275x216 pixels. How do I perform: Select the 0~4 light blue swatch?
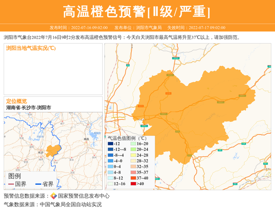pyautogui.click(x=110, y=166)
